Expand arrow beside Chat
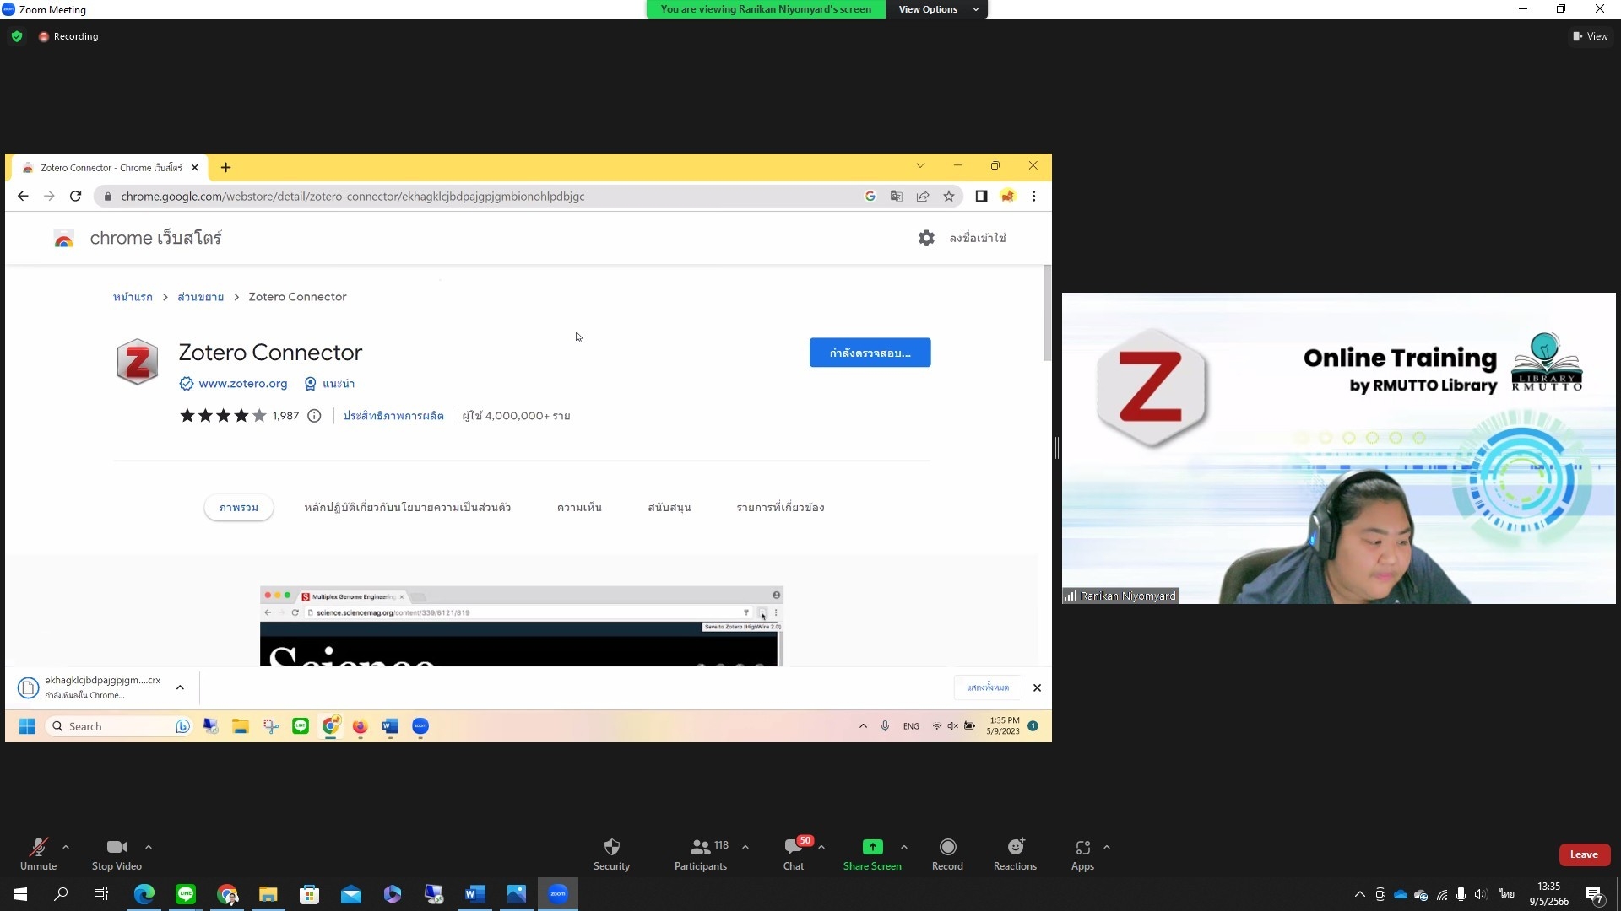This screenshot has height=911, width=1621. click(821, 847)
